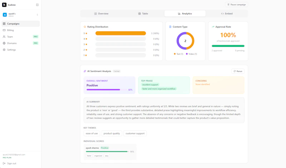Viewport: 286px width, 168px height.
Task: Switch to the Table tab
Action: (143, 14)
